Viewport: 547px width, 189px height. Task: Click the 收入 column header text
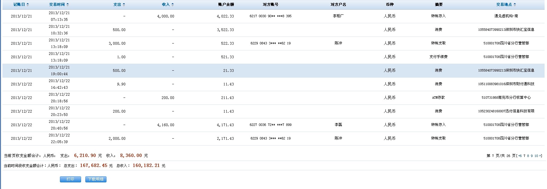click(x=166, y=5)
